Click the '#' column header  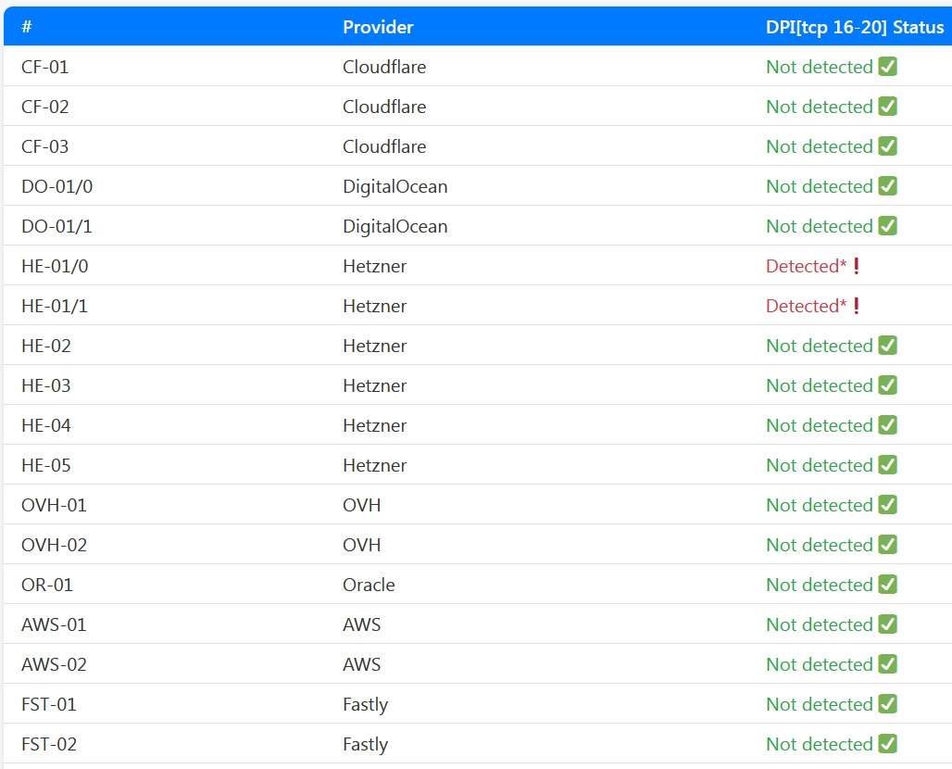27,27
